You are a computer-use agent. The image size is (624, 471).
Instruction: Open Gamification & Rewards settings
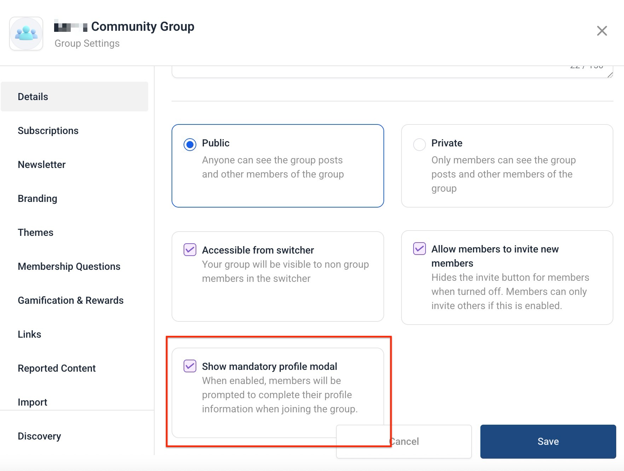pos(71,300)
